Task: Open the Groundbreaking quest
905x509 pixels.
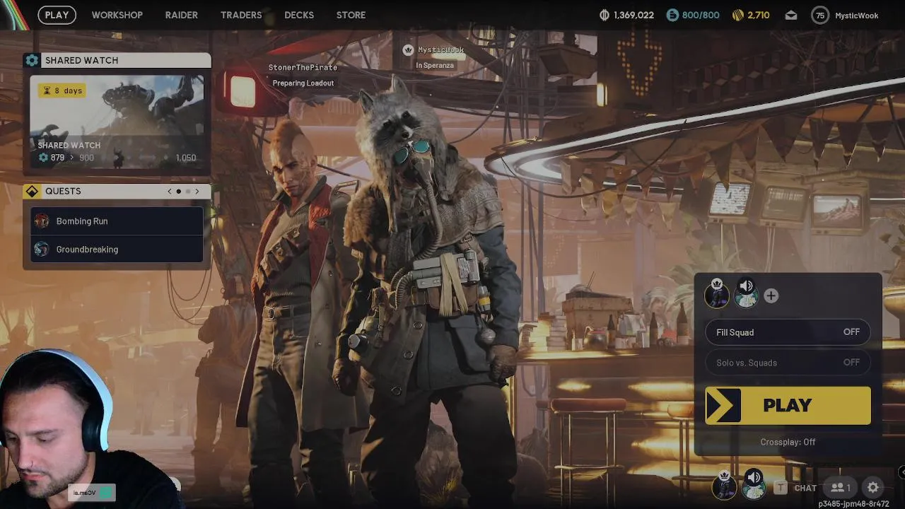Action: (117, 250)
